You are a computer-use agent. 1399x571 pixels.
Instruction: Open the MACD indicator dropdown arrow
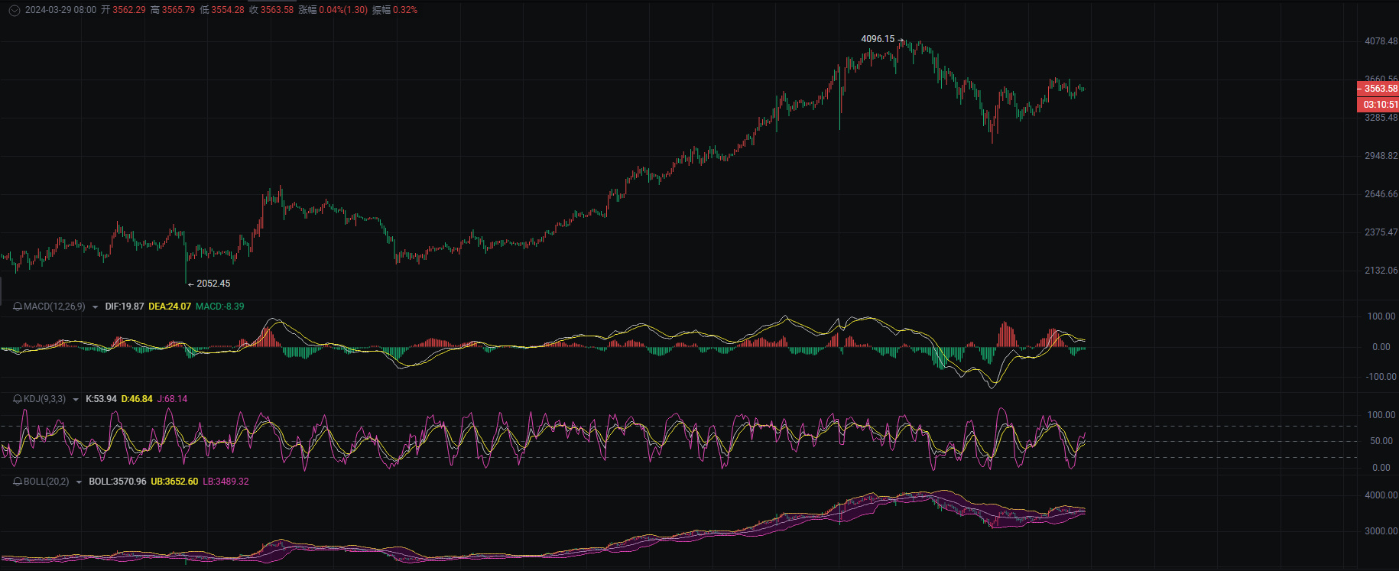click(x=95, y=307)
